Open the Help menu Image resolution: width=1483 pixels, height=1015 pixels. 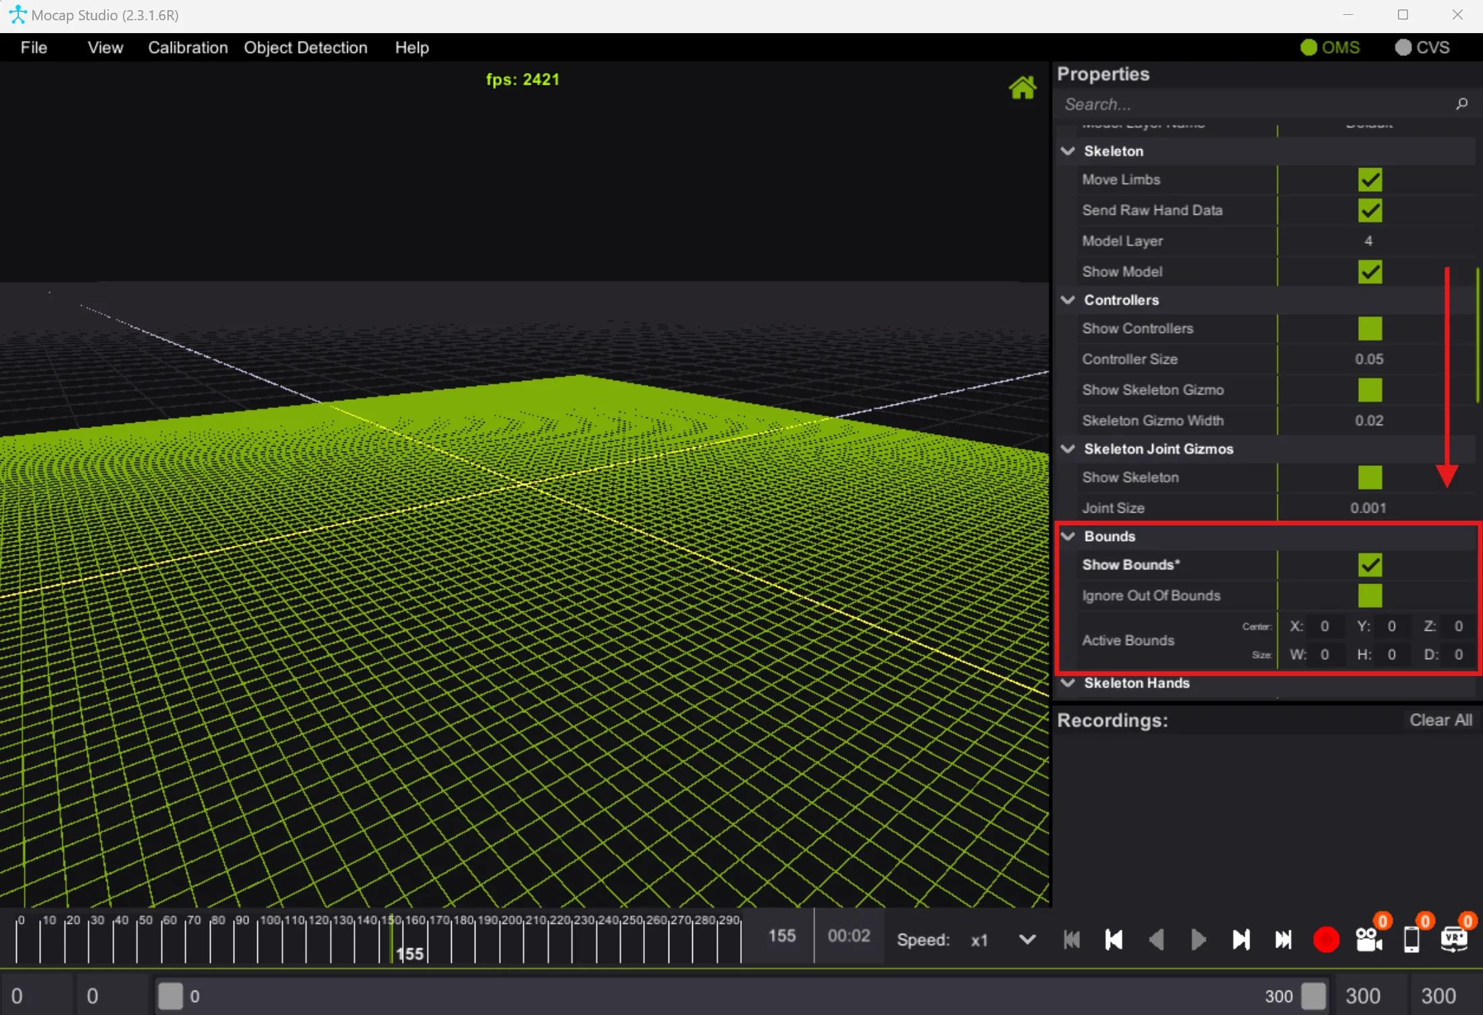click(x=412, y=47)
